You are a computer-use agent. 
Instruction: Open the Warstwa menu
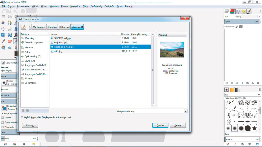[54, 6]
